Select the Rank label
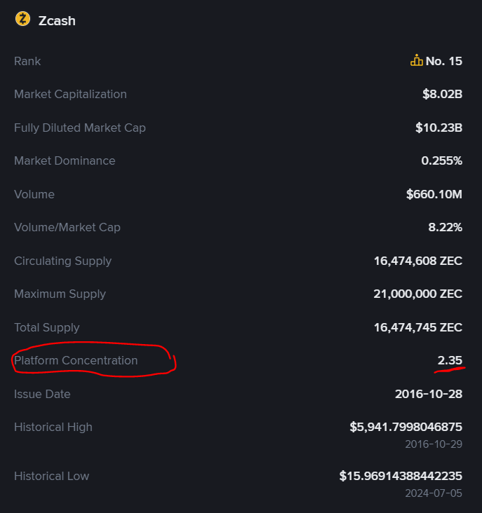 pyautogui.click(x=27, y=61)
